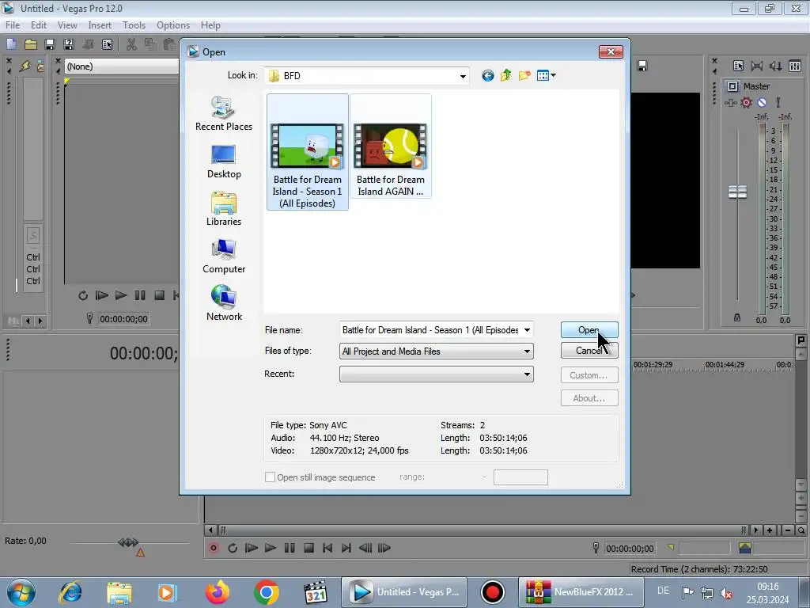Screen dimensions: 810x608
Task: Click the File name input field
Action: (x=430, y=330)
